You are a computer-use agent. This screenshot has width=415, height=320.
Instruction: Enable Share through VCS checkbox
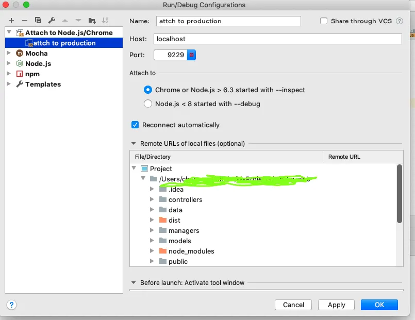point(323,21)
